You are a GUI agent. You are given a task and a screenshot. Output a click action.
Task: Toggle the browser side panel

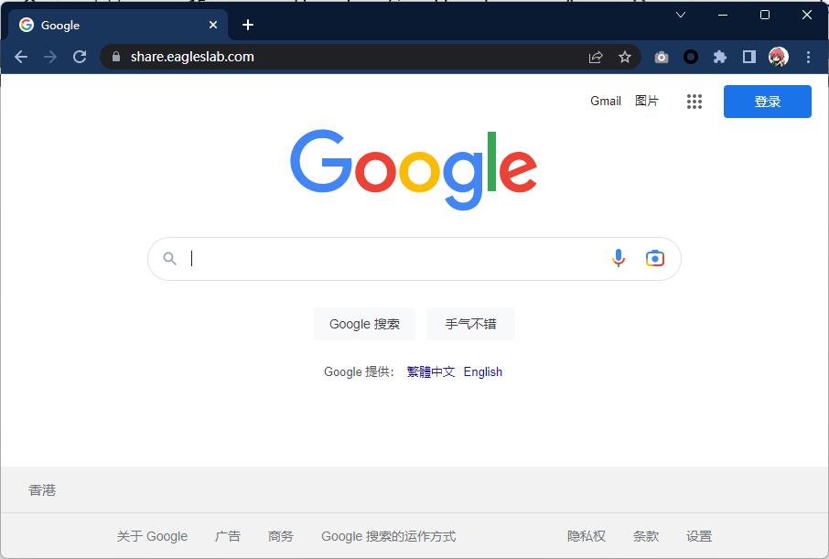748,57
